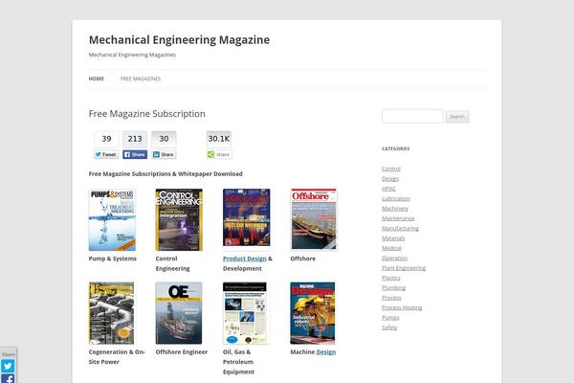Open the Machine Design magazine cover
This screenshot has height=383, width=574.
click(313, 313)
